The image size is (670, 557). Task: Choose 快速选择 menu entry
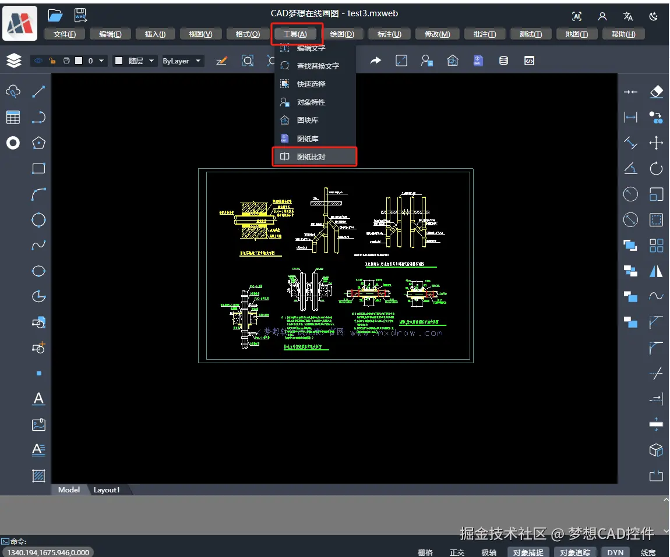(x=315, y=84)
